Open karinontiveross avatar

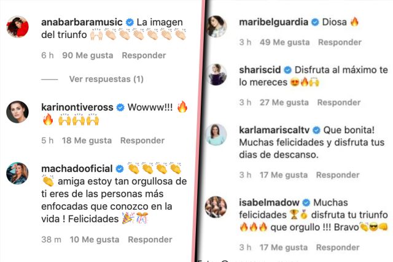coord(17,112)
